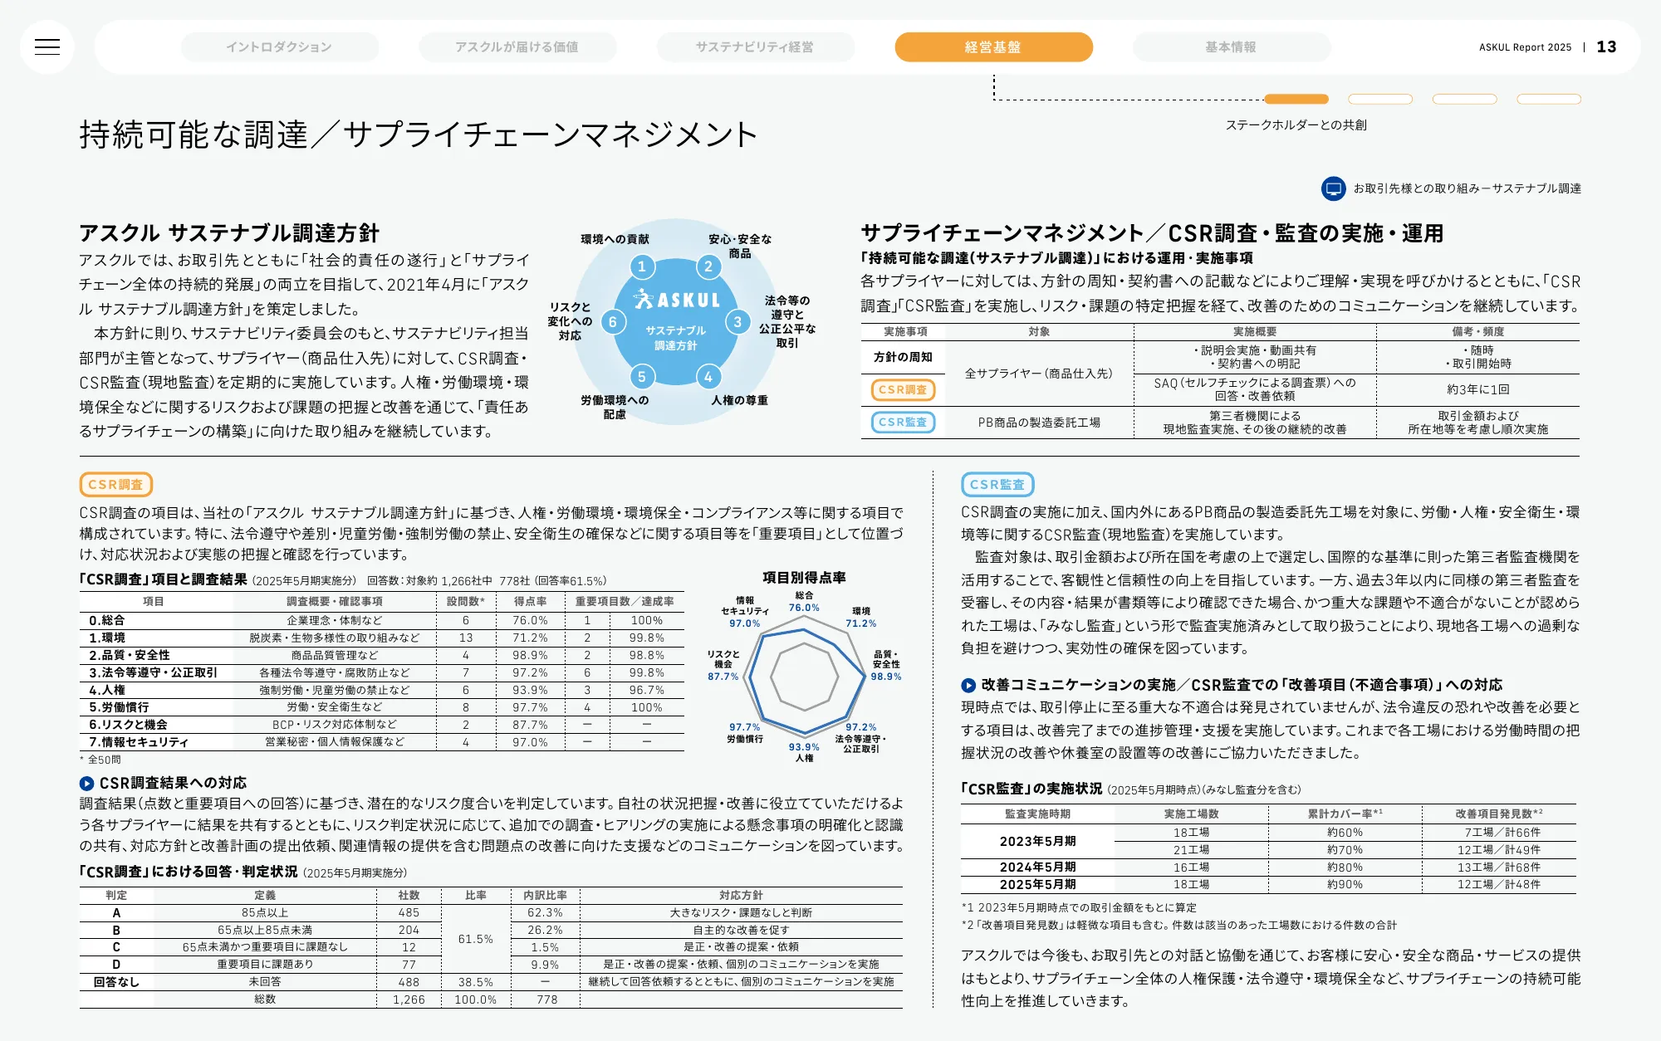
Task: Click radar chart label 人権 93.9%
Action: pos(804,752)
